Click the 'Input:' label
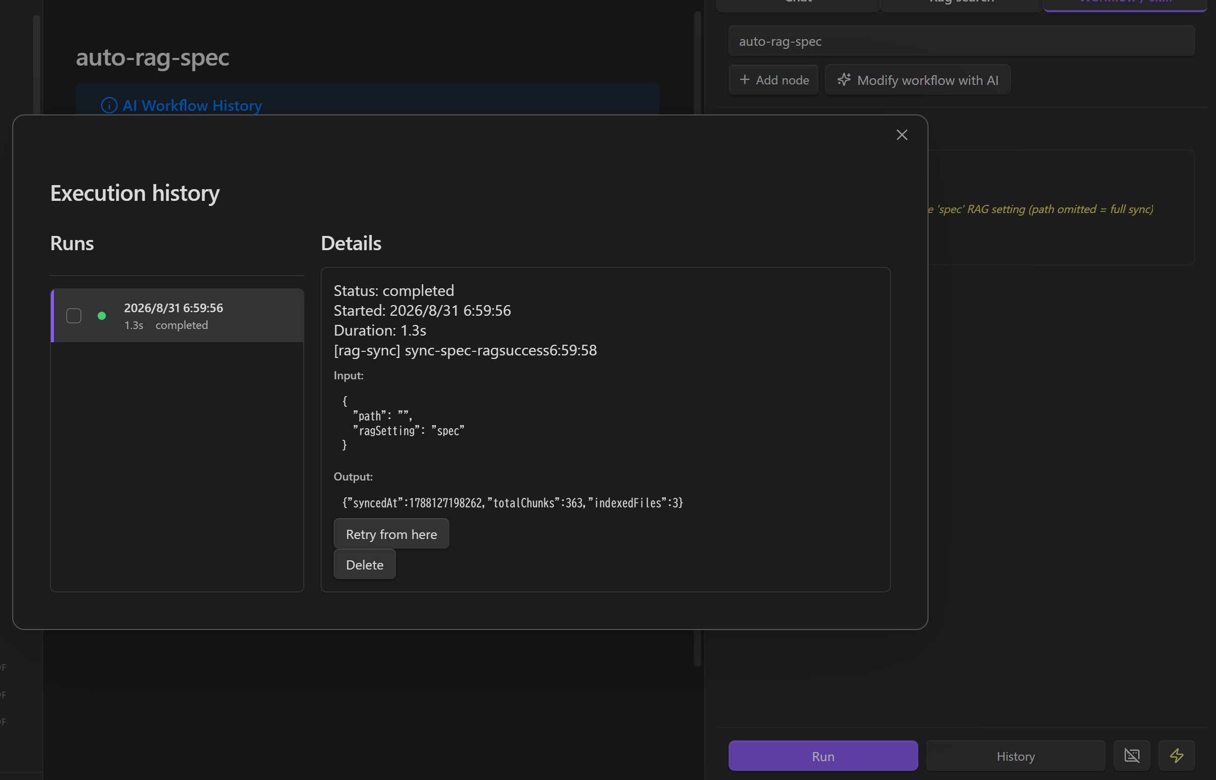Viewport: 1216px width, 780px height. tap(349, 375)
